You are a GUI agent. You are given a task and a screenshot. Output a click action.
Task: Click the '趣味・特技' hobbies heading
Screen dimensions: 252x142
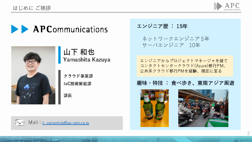click(x=150, y=83)
